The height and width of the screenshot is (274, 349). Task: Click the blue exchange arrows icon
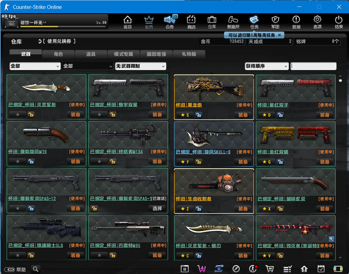pos(219,269)
